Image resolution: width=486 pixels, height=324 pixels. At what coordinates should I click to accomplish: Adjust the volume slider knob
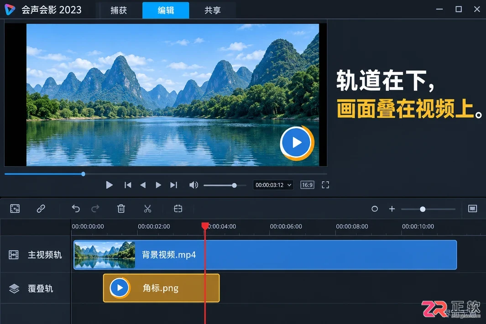click(x=234, y=185)
